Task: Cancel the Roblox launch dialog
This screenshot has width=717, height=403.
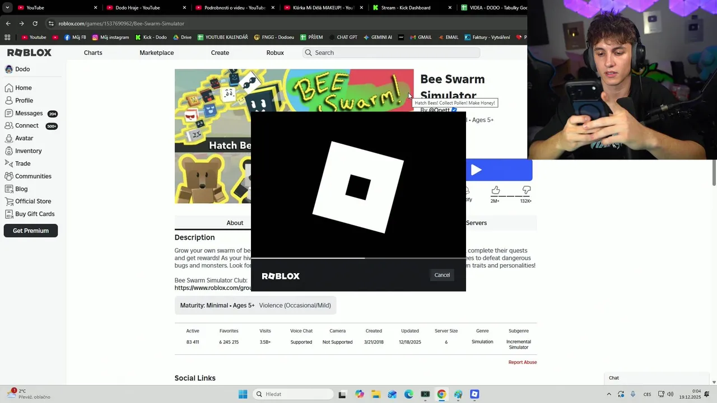Action: [x=442, y=275]
